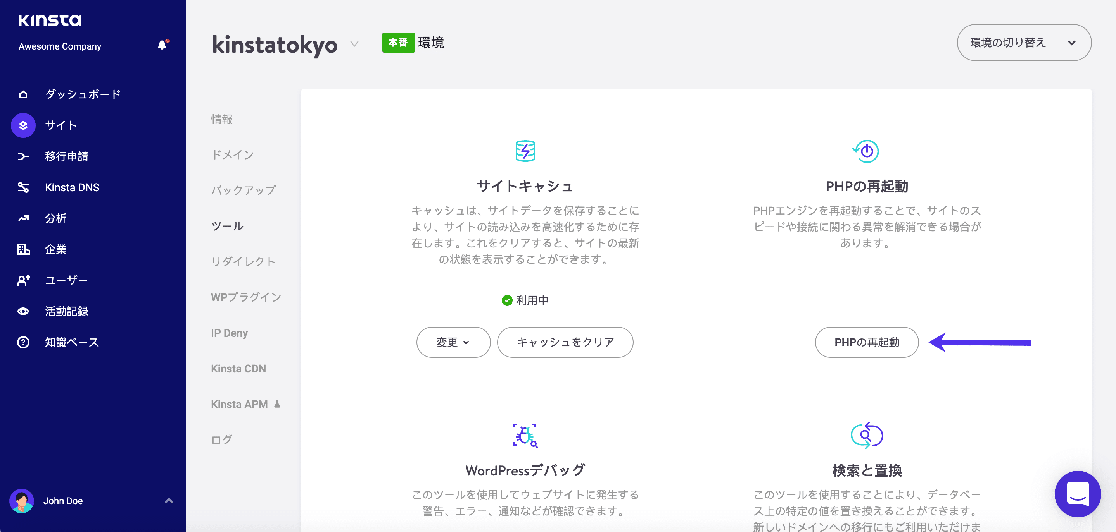The image size is (1116, 532).
Task: Switch to the ドメイン tab
Action: (x=233, y=154)
